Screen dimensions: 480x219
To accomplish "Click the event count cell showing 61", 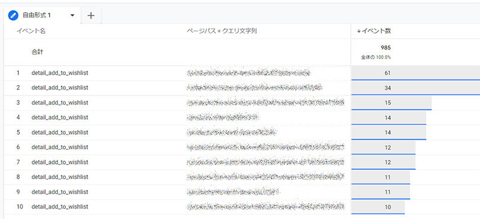I will pyautogui.click(x=415, y=73).
